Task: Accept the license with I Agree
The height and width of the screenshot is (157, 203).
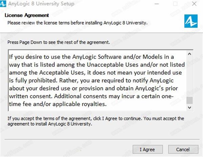Action: click(x=148, y=149)
